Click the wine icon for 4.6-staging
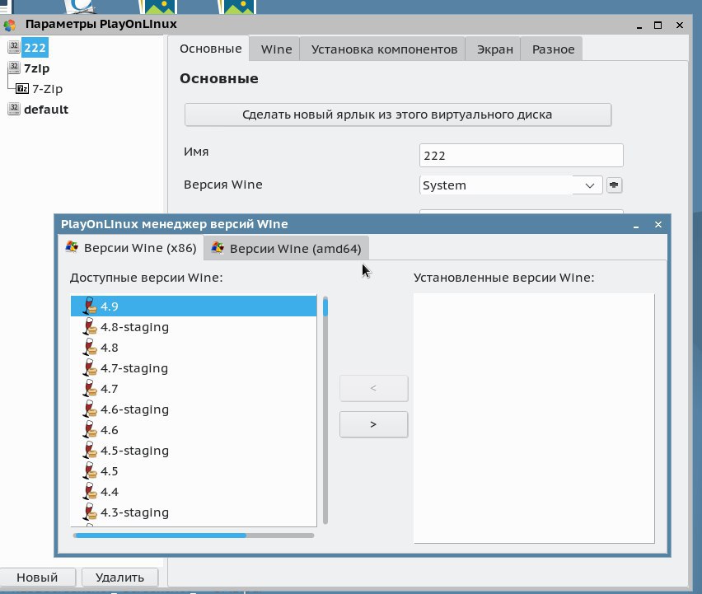702x594 pixels. coord(90,409)
